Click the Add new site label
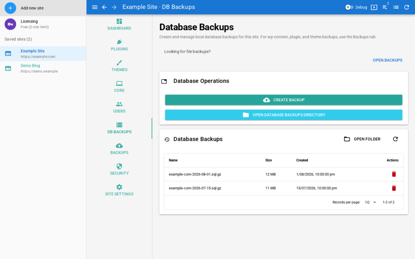 [32, 8]
